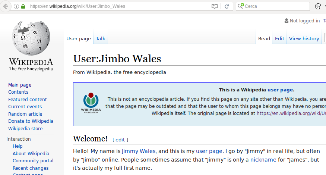Edit the Welcome! section

pyautogui.click(x=120, y=140)
